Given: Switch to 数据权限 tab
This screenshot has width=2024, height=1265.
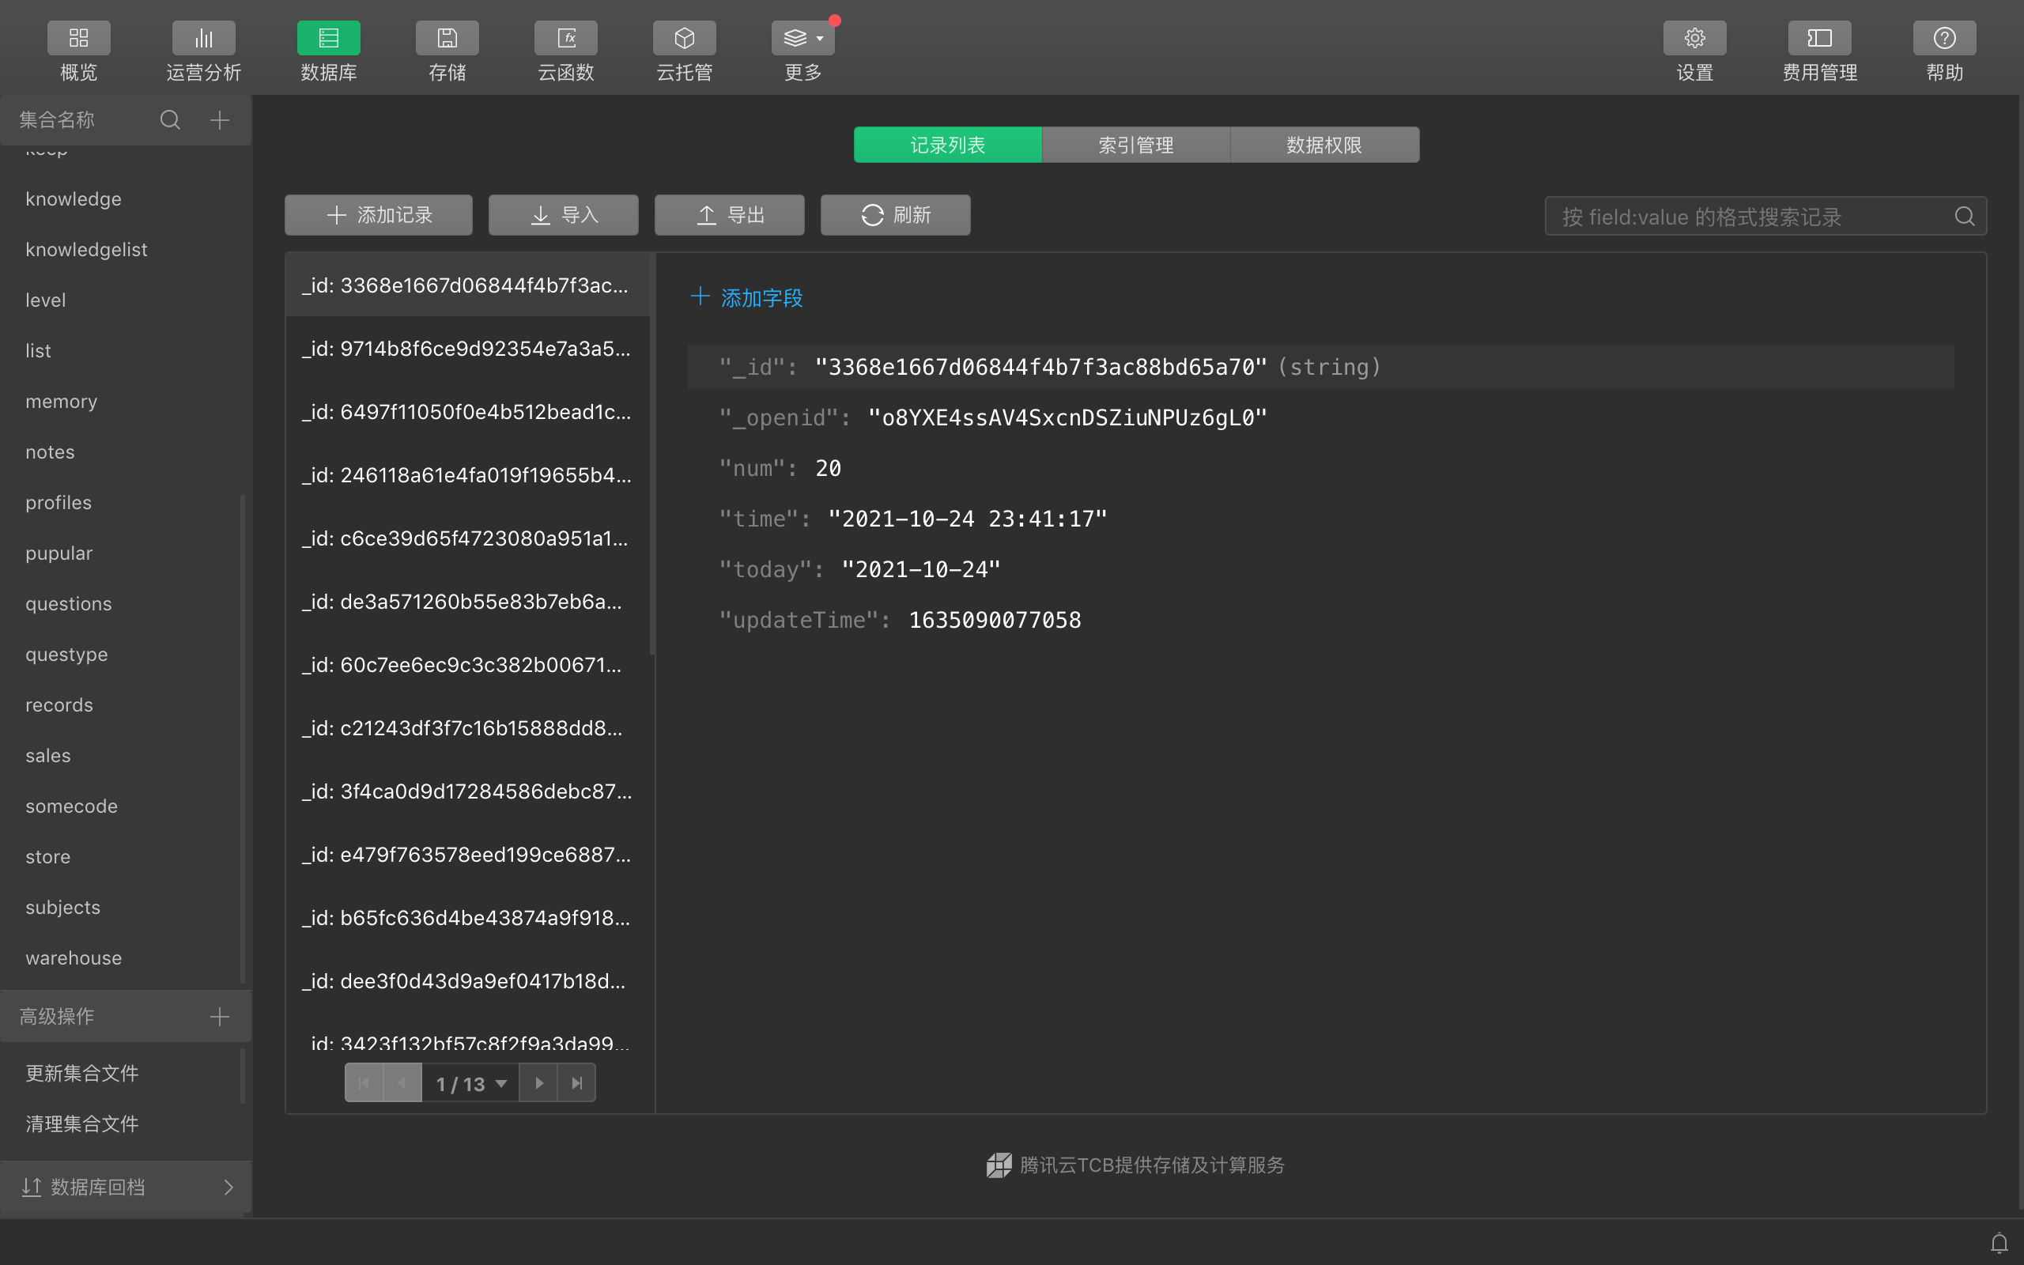Looking at the screenshot, I should pyautogui.click(x=1324, y=145).
